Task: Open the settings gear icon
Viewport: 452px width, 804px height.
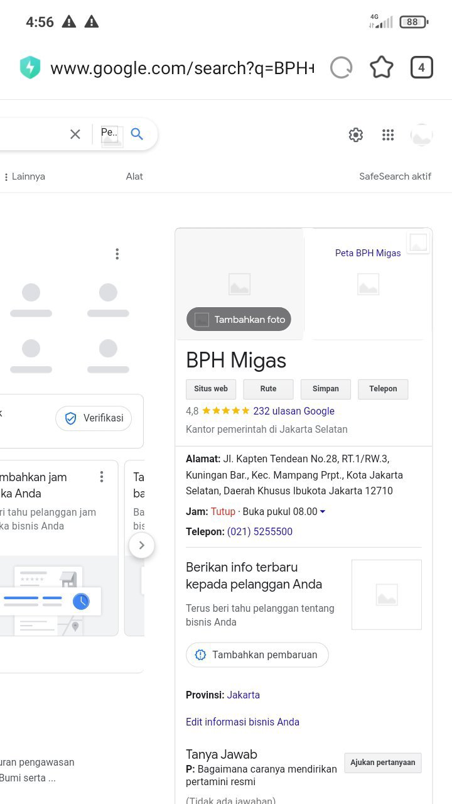Action: 356,135
